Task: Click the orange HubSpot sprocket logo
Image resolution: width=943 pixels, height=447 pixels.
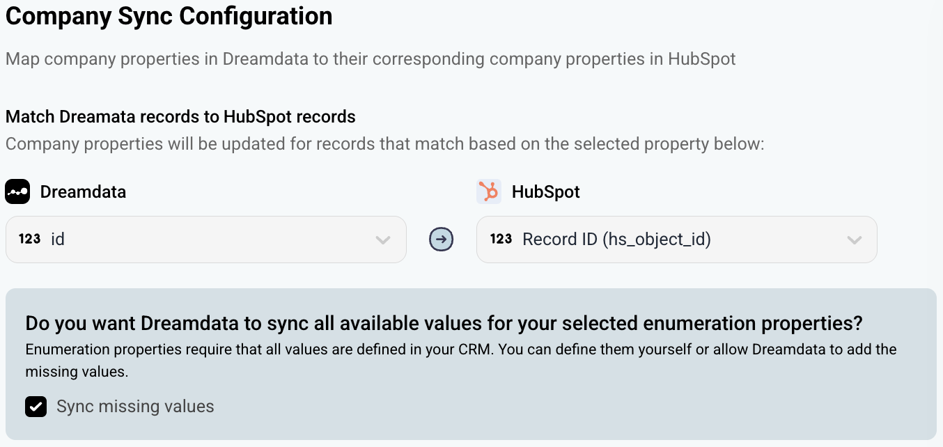Action: 489,191
